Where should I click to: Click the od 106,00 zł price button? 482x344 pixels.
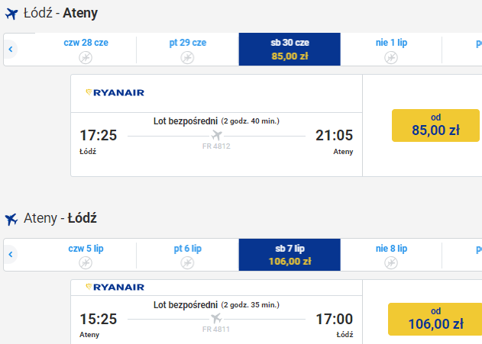tap(435, 319)
